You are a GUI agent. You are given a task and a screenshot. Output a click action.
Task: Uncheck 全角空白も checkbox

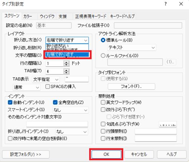pyautogui.click(x=68, y=102)
